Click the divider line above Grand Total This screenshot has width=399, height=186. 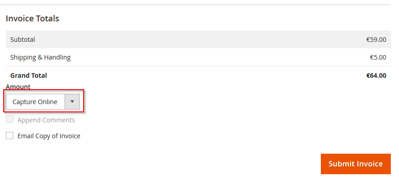[198, 66]
